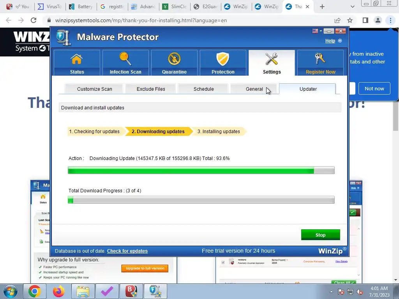399x299 pixels.
Task: Open the Chrome profile icon
Action: tap(378, 20)
